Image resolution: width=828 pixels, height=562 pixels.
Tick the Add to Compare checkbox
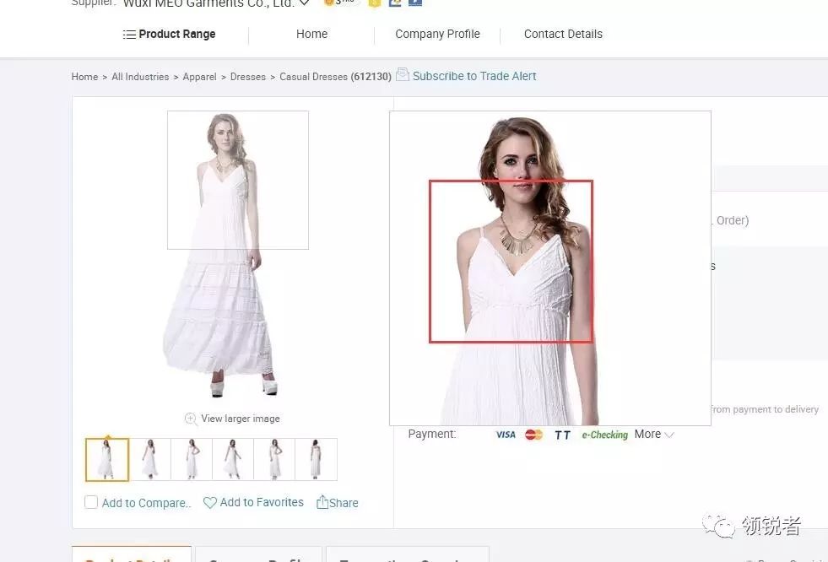click(x=91, y=502)
